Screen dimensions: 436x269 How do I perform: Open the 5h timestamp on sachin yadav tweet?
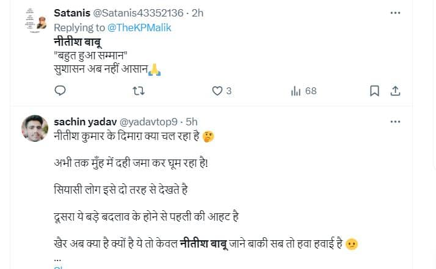coord(191,122)
